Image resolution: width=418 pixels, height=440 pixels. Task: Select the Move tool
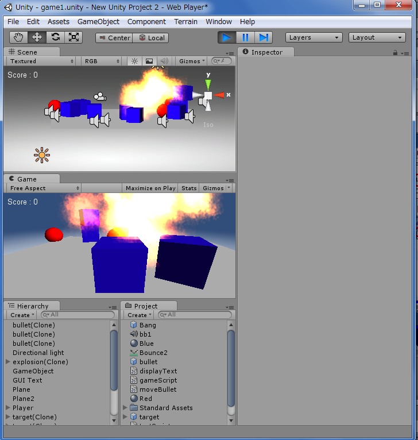(37, 37)
